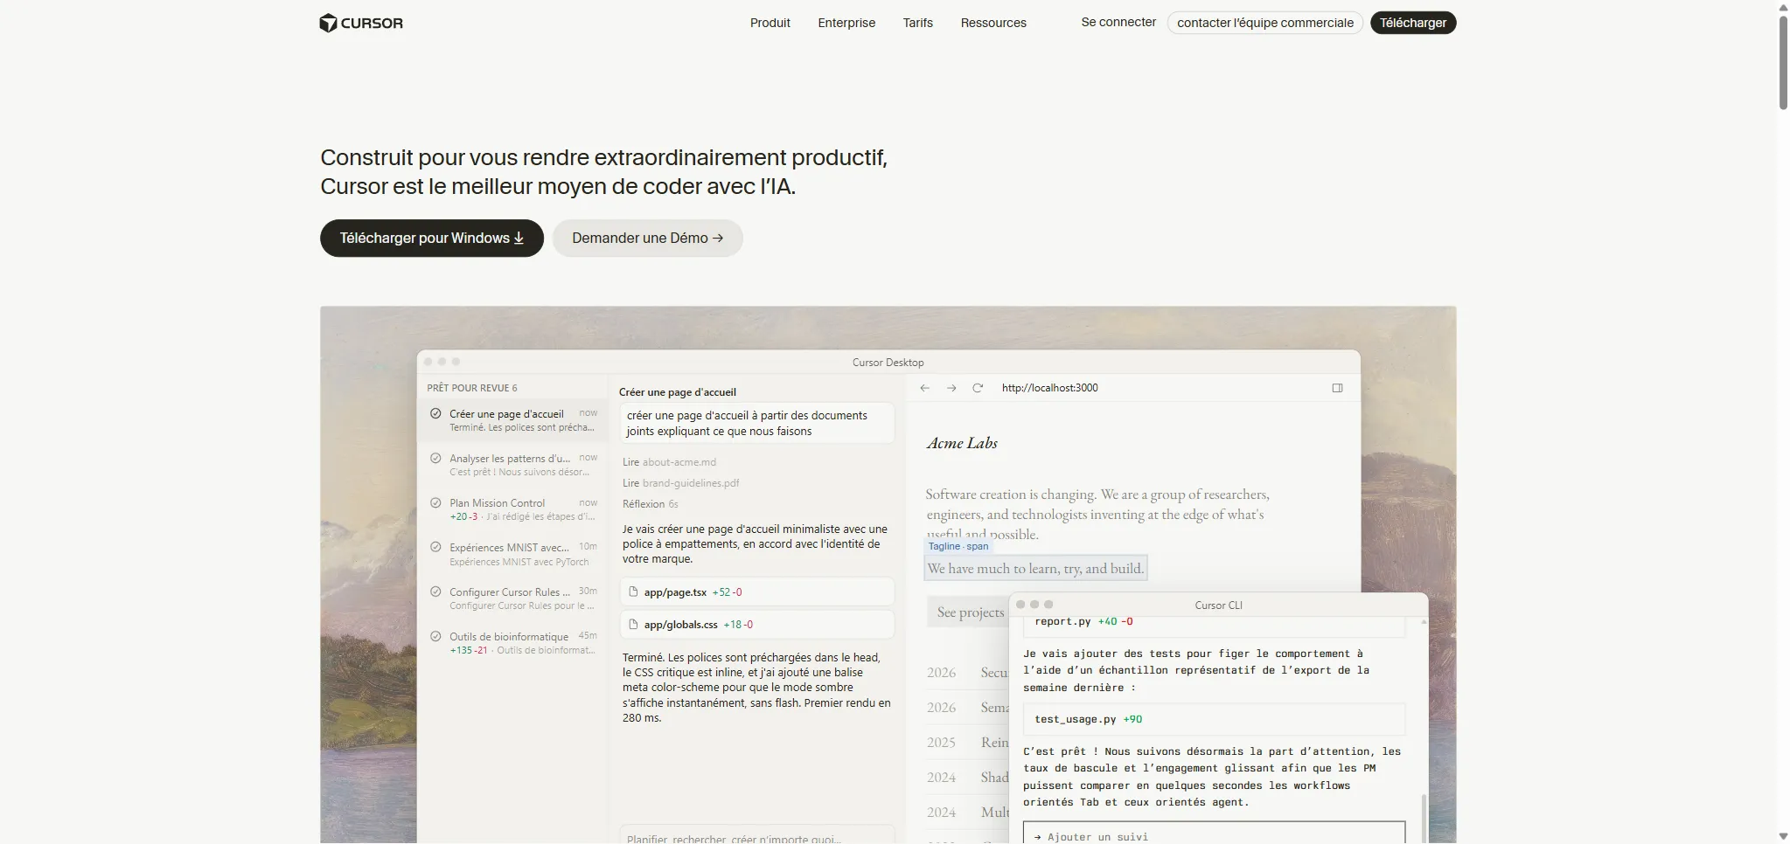The image size is (1790, 844).
Task: Click Lire about-acme.md line
Action: tap(669, 462)
